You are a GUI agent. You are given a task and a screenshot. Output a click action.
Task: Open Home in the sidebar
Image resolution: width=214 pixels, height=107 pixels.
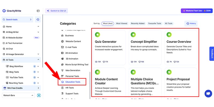[9, 26]
